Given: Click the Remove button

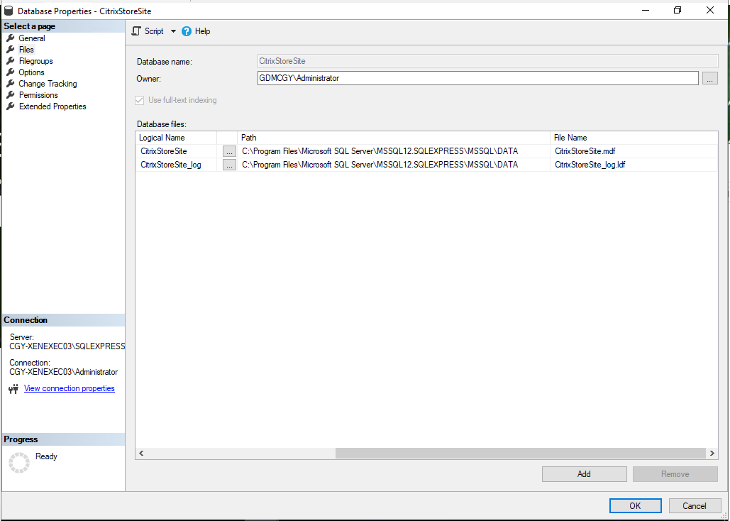Looking at the screenshot, I should (675, 474).
